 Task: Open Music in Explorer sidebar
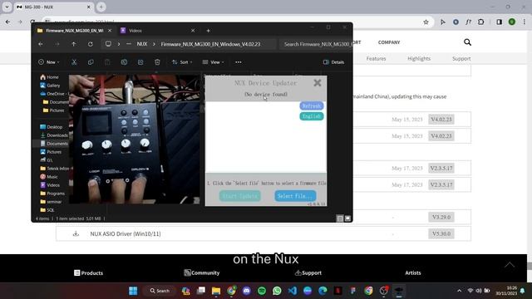click(49, 177)
